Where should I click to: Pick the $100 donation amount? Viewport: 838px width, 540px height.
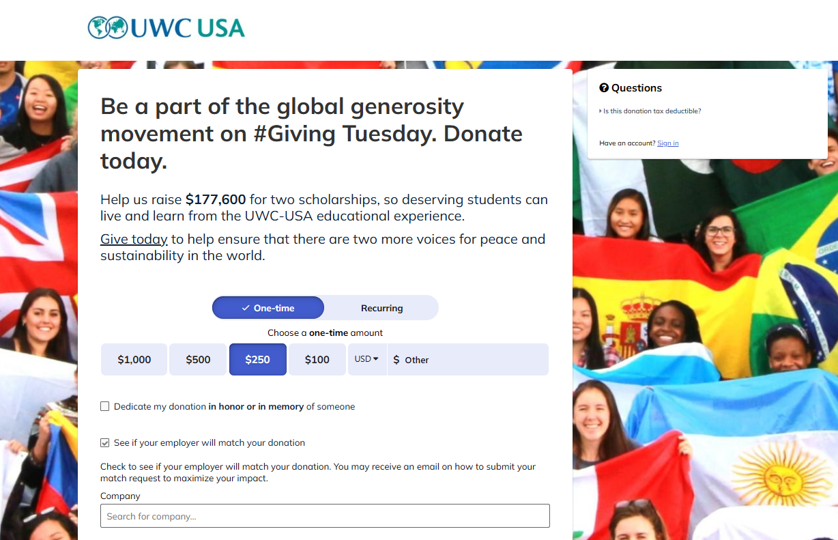click(x=317, y=360)
